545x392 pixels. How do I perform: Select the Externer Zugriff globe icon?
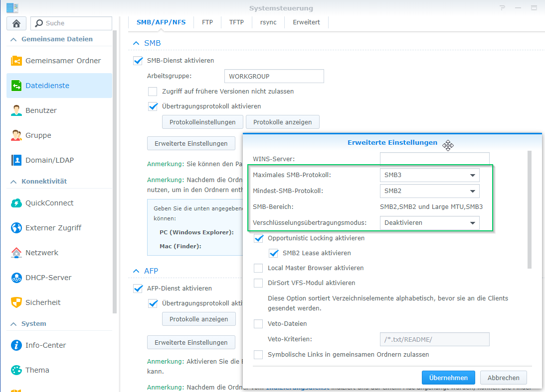click(x=16, y=228)
